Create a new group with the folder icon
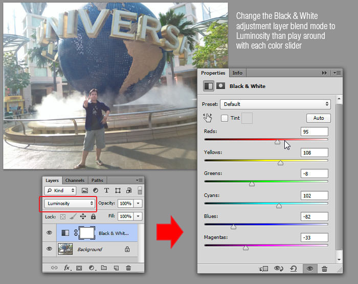Viewport: 358px width, 284px height. click(104, 268)
